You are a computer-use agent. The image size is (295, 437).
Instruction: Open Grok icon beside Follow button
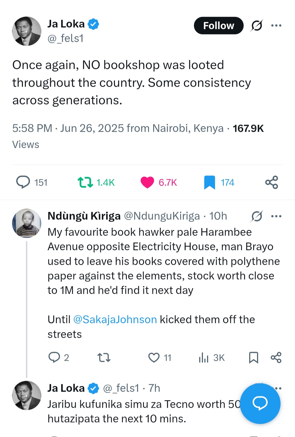pyautogui.click(x=256, y=26)
